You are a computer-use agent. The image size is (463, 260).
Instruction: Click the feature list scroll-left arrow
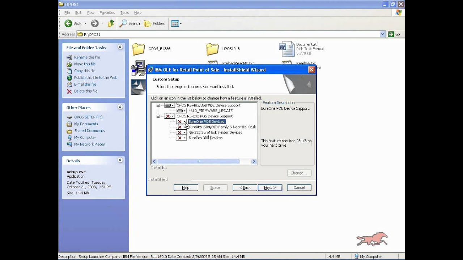[x=154, y=161]
